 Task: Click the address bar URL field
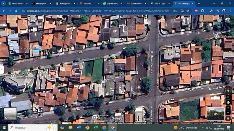pyautogui.click(x=102, y=11)
